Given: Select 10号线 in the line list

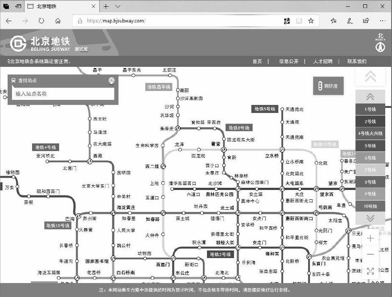Looking at the screenshot, I should 370,206.
